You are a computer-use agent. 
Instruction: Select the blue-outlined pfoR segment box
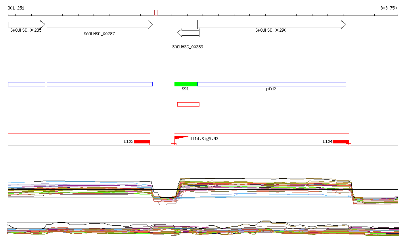click(x=272, y=84)
